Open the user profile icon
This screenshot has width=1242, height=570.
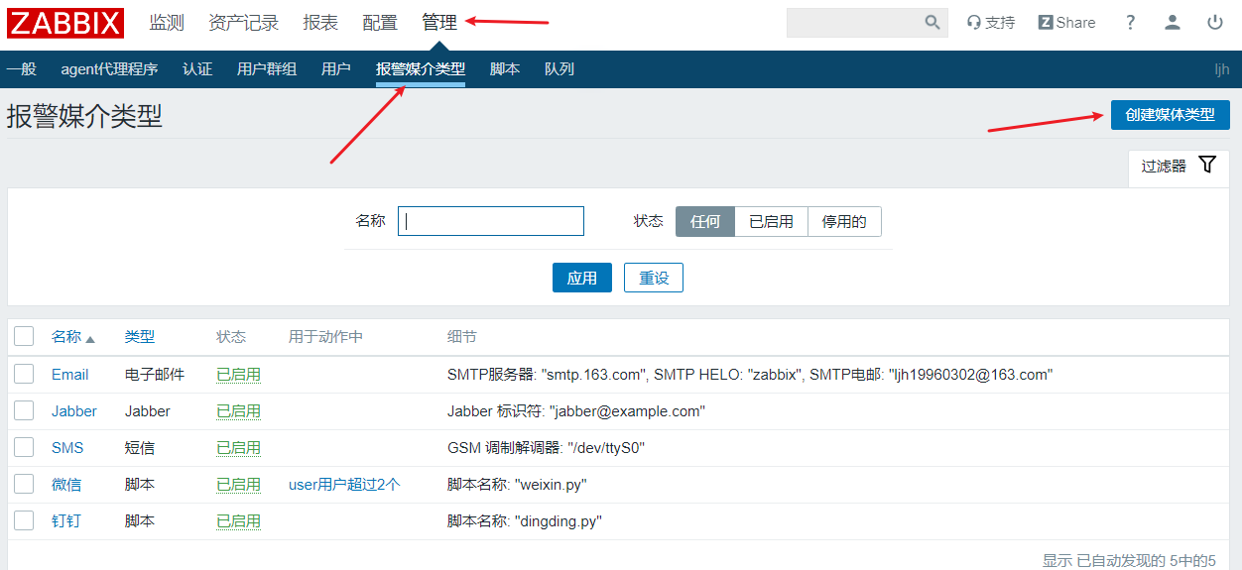point(1173,23)
